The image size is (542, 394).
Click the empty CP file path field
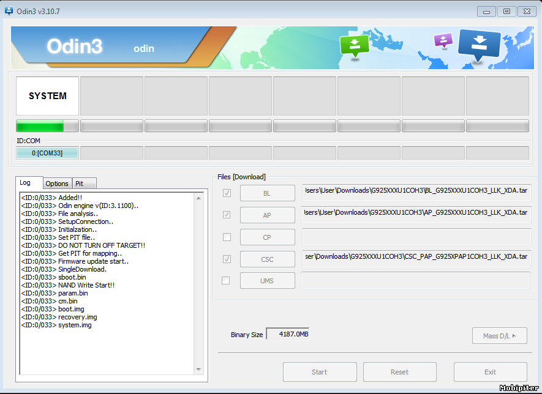(416, 237)
